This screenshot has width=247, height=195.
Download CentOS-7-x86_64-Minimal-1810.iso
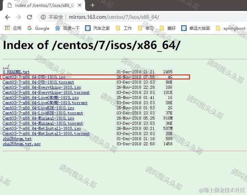tap(38, 118)
